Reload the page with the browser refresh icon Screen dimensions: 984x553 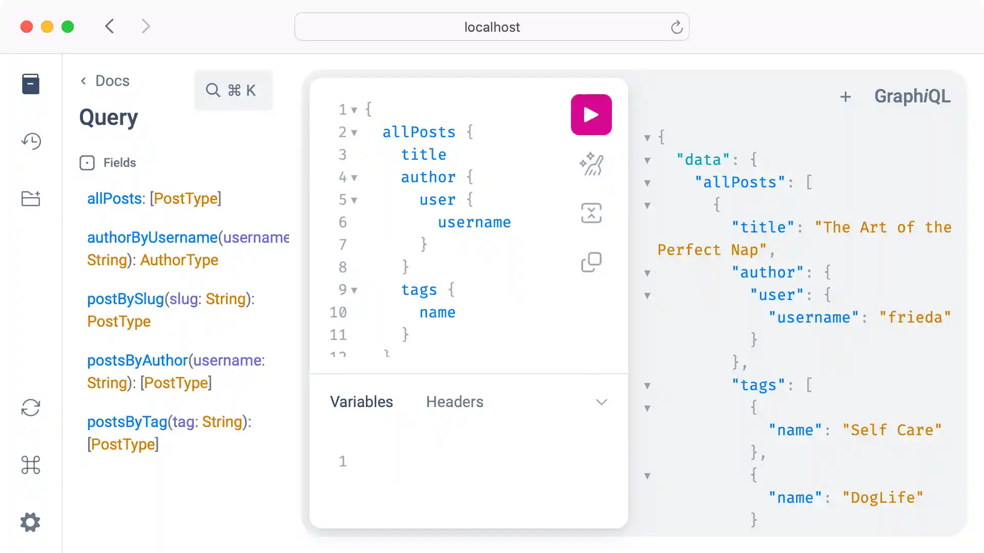(x=676, y=27)
